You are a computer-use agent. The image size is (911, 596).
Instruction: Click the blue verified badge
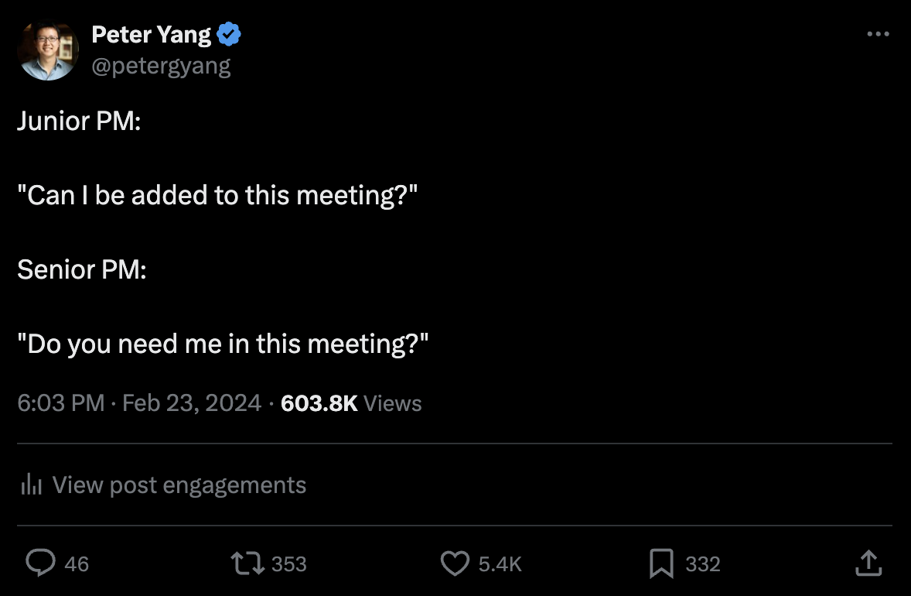pos(229,34)
